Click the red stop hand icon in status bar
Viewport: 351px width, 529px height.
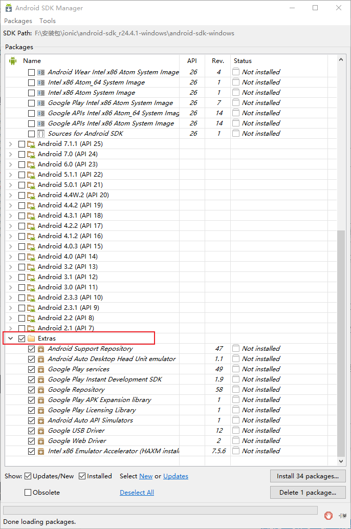point(328,515)
